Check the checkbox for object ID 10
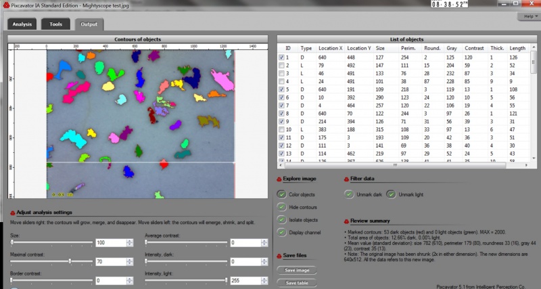 [x=282, y=129]
